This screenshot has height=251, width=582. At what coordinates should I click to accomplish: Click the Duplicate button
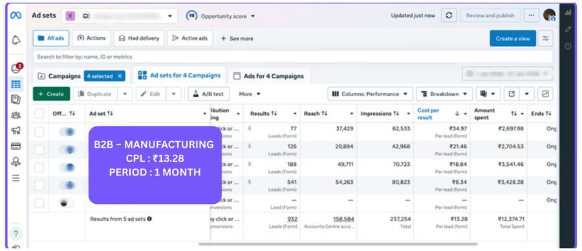pos(95,94)
